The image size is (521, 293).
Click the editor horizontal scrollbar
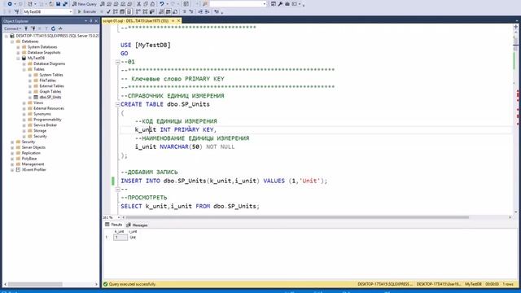297,217
